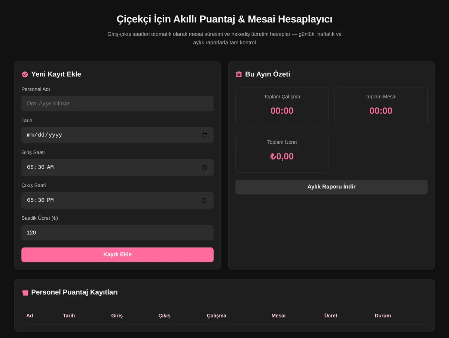Click the Personel Puantaj Kayıtları heading

(74, 292)
